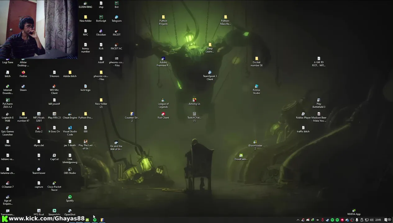Launch OBS Studio from desktop
393x223 pixels.
tap(70, 171)
